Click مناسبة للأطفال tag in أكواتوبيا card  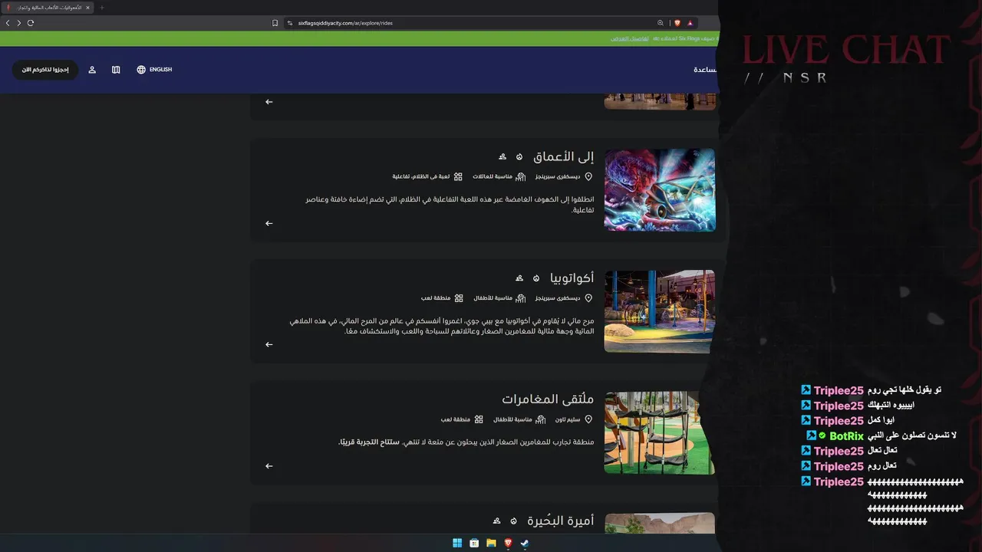tap(493, 297)
